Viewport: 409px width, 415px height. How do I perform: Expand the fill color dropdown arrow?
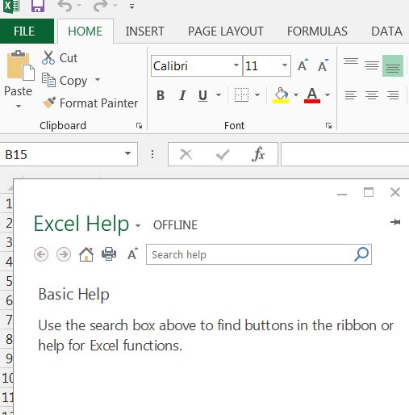(x=296, y=95)
